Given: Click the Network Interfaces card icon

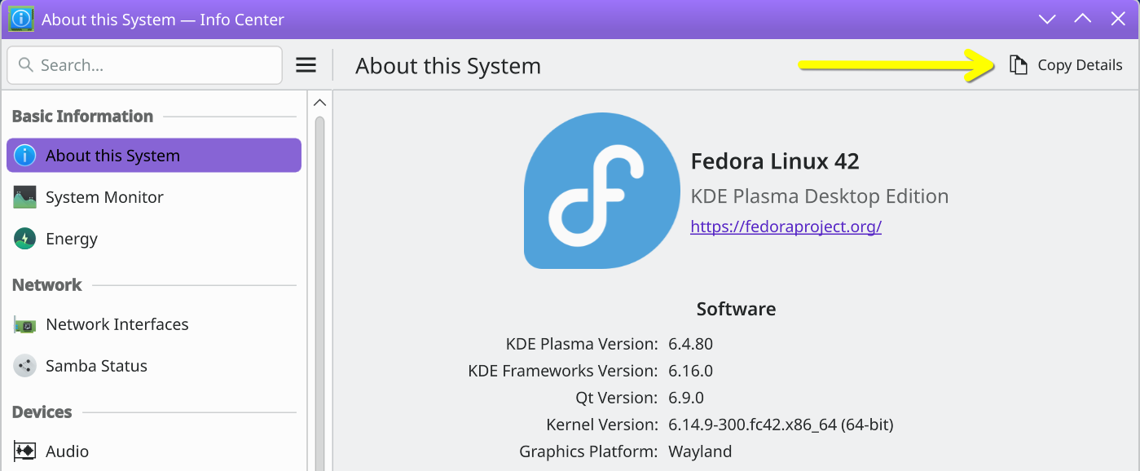Looking at the screenshot, I should (x=25, y=324).
